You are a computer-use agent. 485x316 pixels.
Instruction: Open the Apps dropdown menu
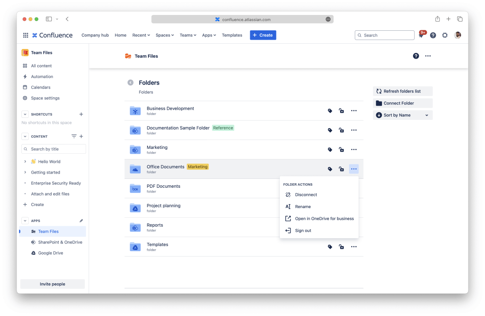209,35
